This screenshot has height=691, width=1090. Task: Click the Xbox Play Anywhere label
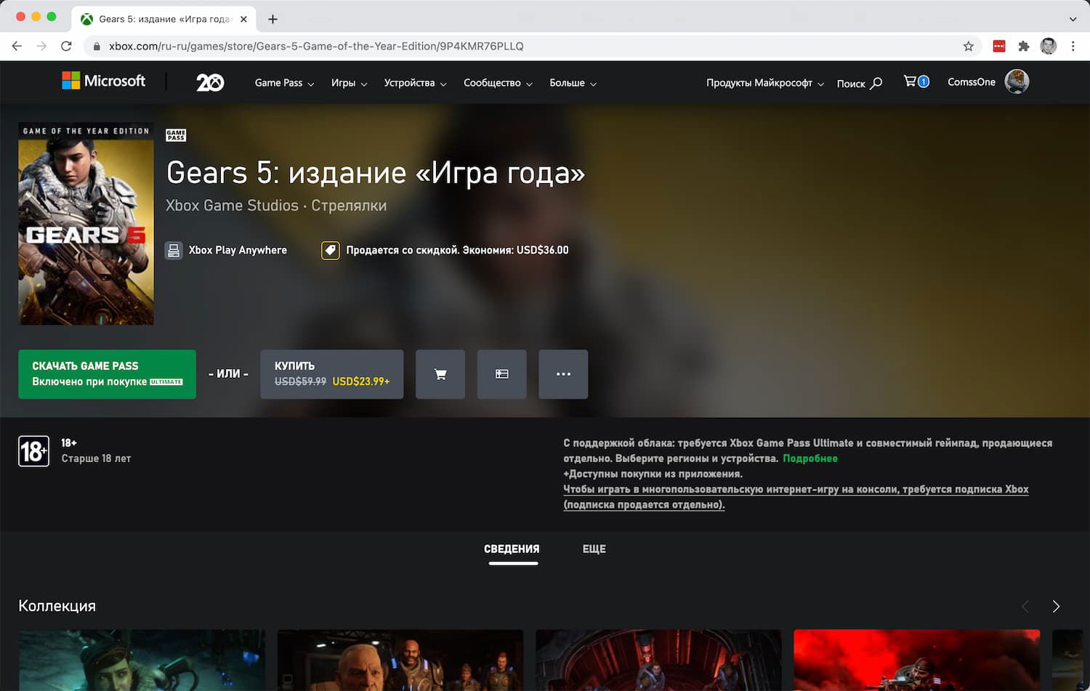coord(238,250)
